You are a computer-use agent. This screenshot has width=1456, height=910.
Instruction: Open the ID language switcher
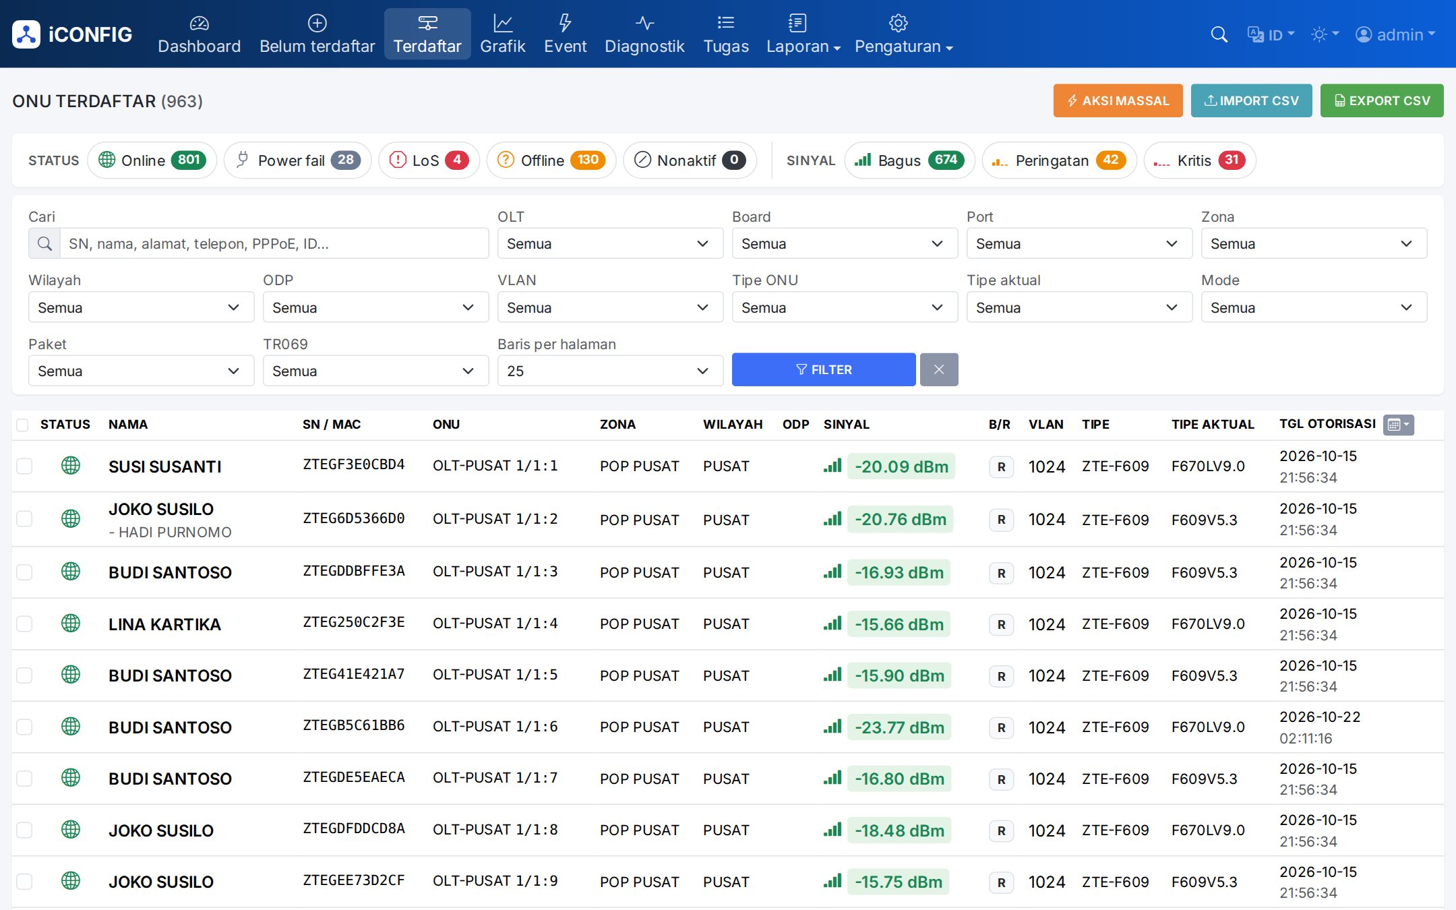(x=1271, y=34)
